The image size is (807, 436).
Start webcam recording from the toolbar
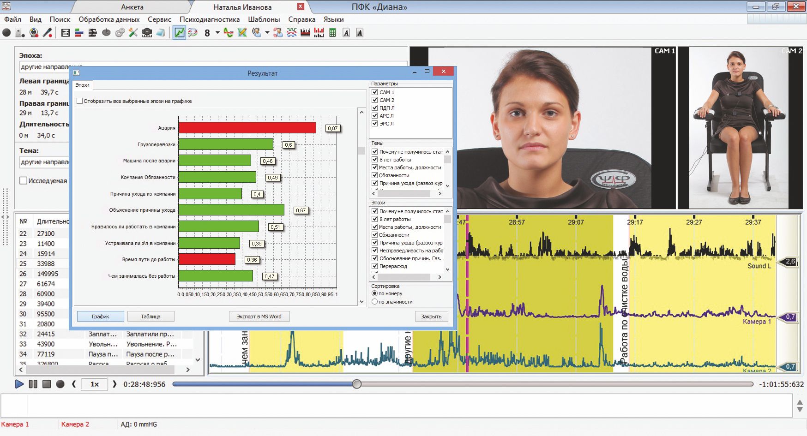(34, 33)
